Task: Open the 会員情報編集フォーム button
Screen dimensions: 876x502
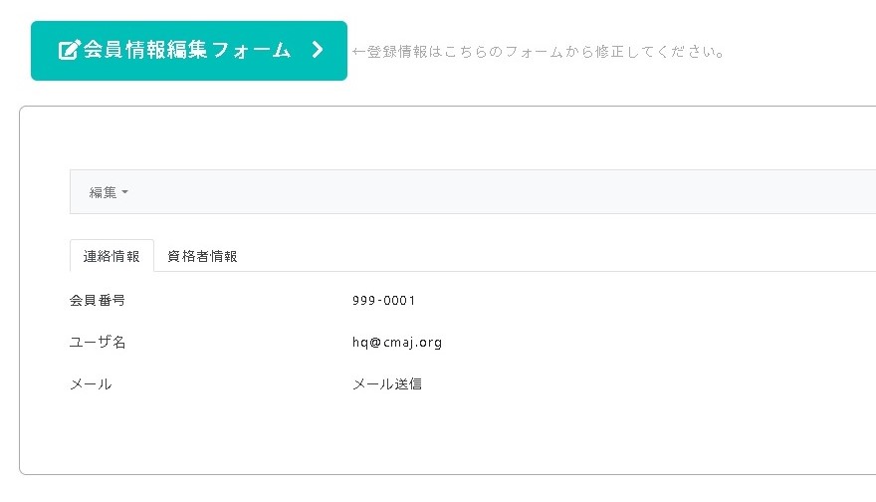Action: pos(189,51)
